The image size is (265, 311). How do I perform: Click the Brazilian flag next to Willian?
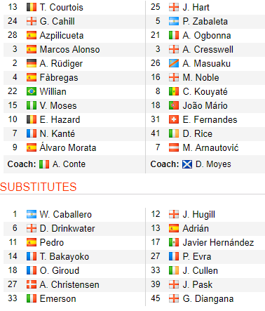[x=32, y=91]
